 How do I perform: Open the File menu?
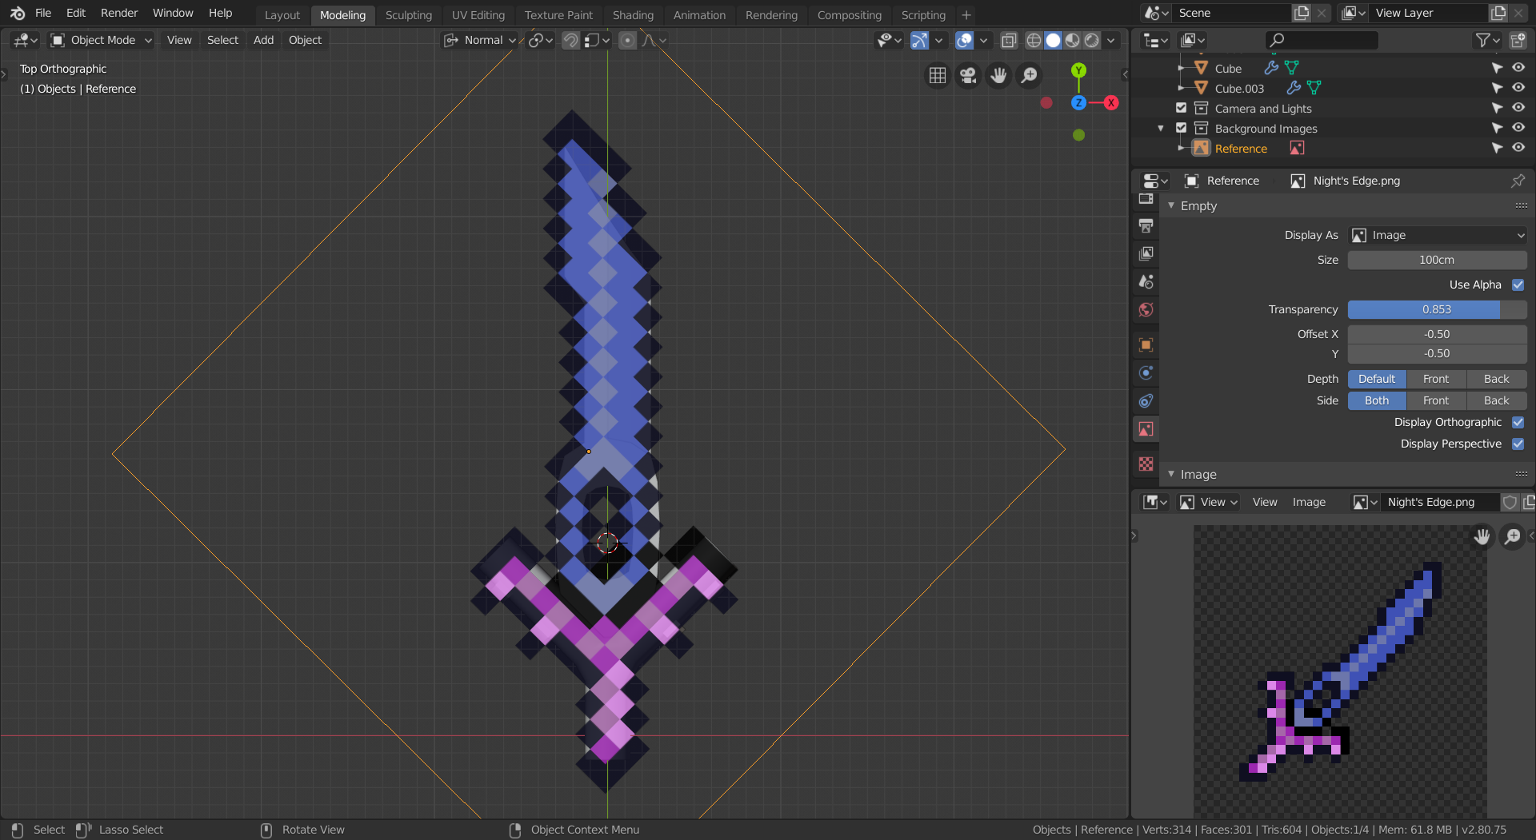(43, 14)
